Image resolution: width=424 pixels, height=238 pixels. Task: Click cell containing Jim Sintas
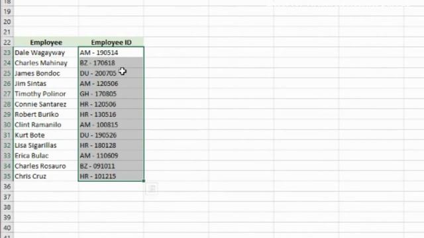pyautogui.click(x=46, y=83)
